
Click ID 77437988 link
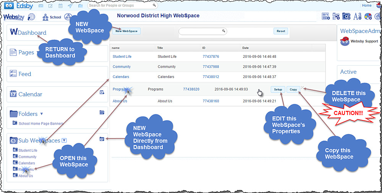211,66
